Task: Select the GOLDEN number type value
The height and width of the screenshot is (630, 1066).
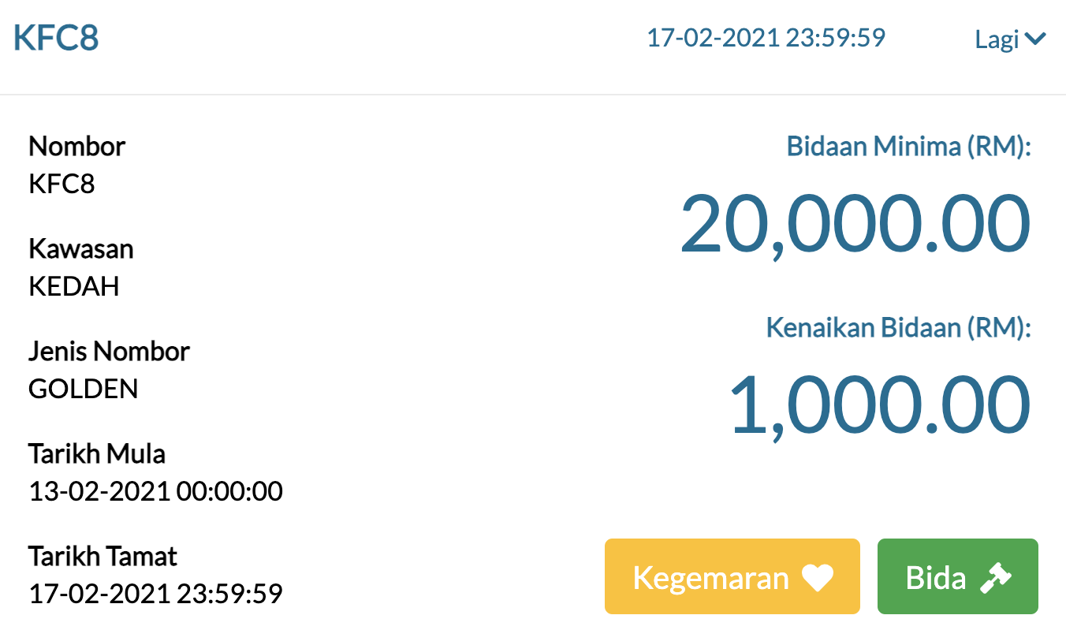Action: tap(83, 389)
